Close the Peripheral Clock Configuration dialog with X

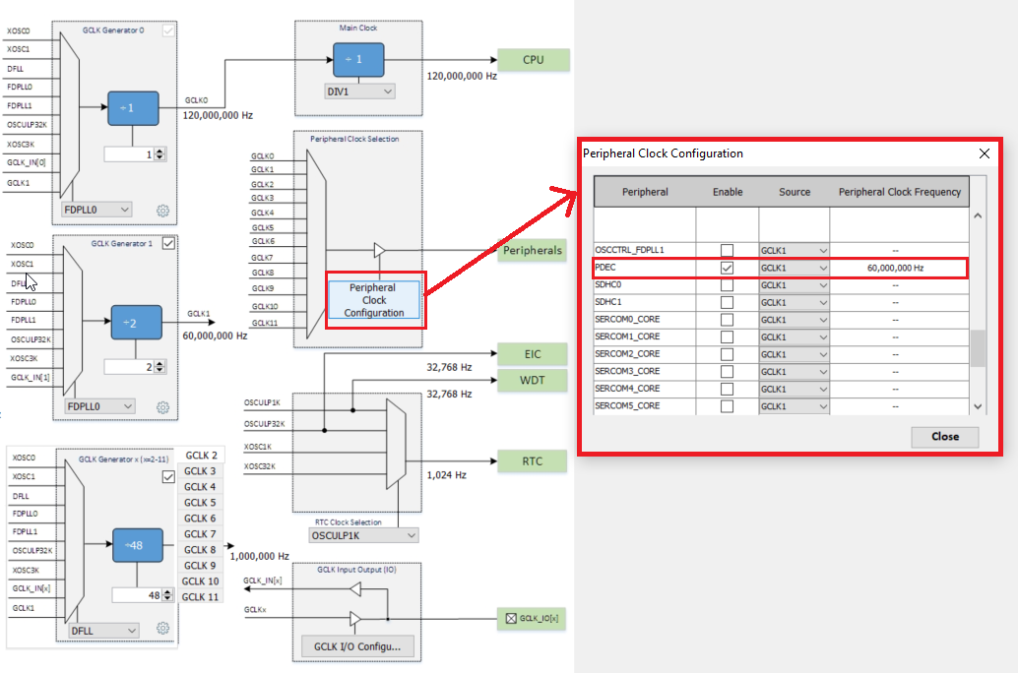984,153
